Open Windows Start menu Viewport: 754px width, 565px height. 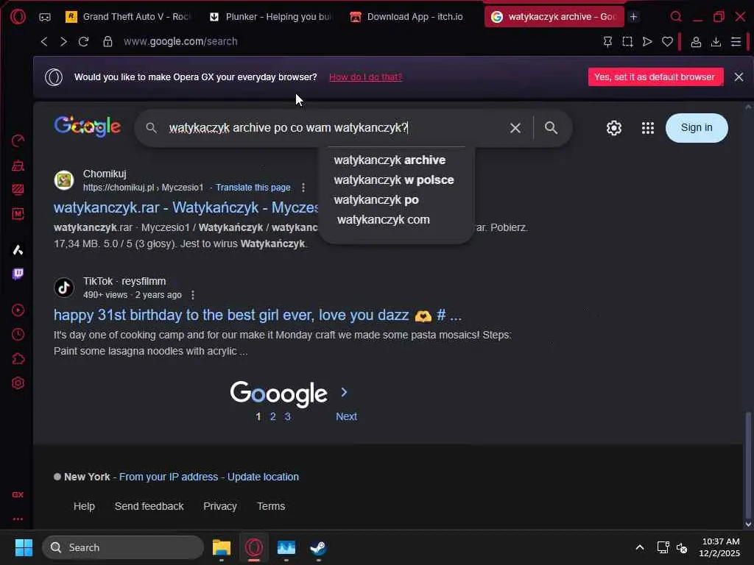pos(24,547)
